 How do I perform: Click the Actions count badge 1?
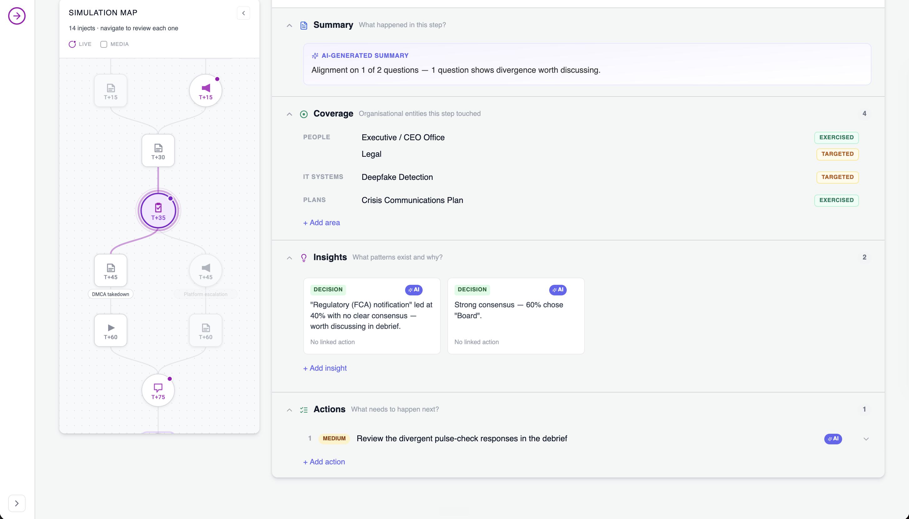864,409
